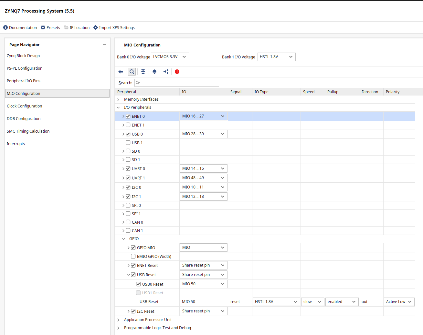Expand the Memory Interfaces tree node
The width and height of the screenshot is (423, 335).
tap(118, 99)
